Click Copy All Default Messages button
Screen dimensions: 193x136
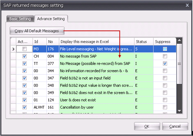point(37,31)
